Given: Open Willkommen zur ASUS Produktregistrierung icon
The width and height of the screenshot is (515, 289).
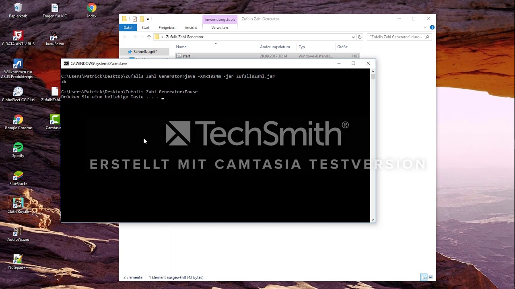Looking at the screenshot, I should tap(18, 69).
